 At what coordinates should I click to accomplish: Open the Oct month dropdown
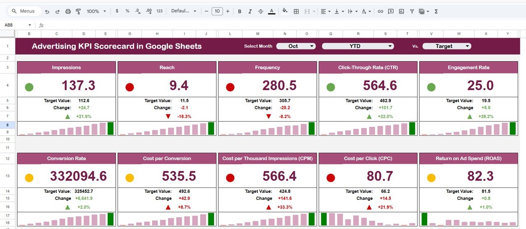pos(296,46)
